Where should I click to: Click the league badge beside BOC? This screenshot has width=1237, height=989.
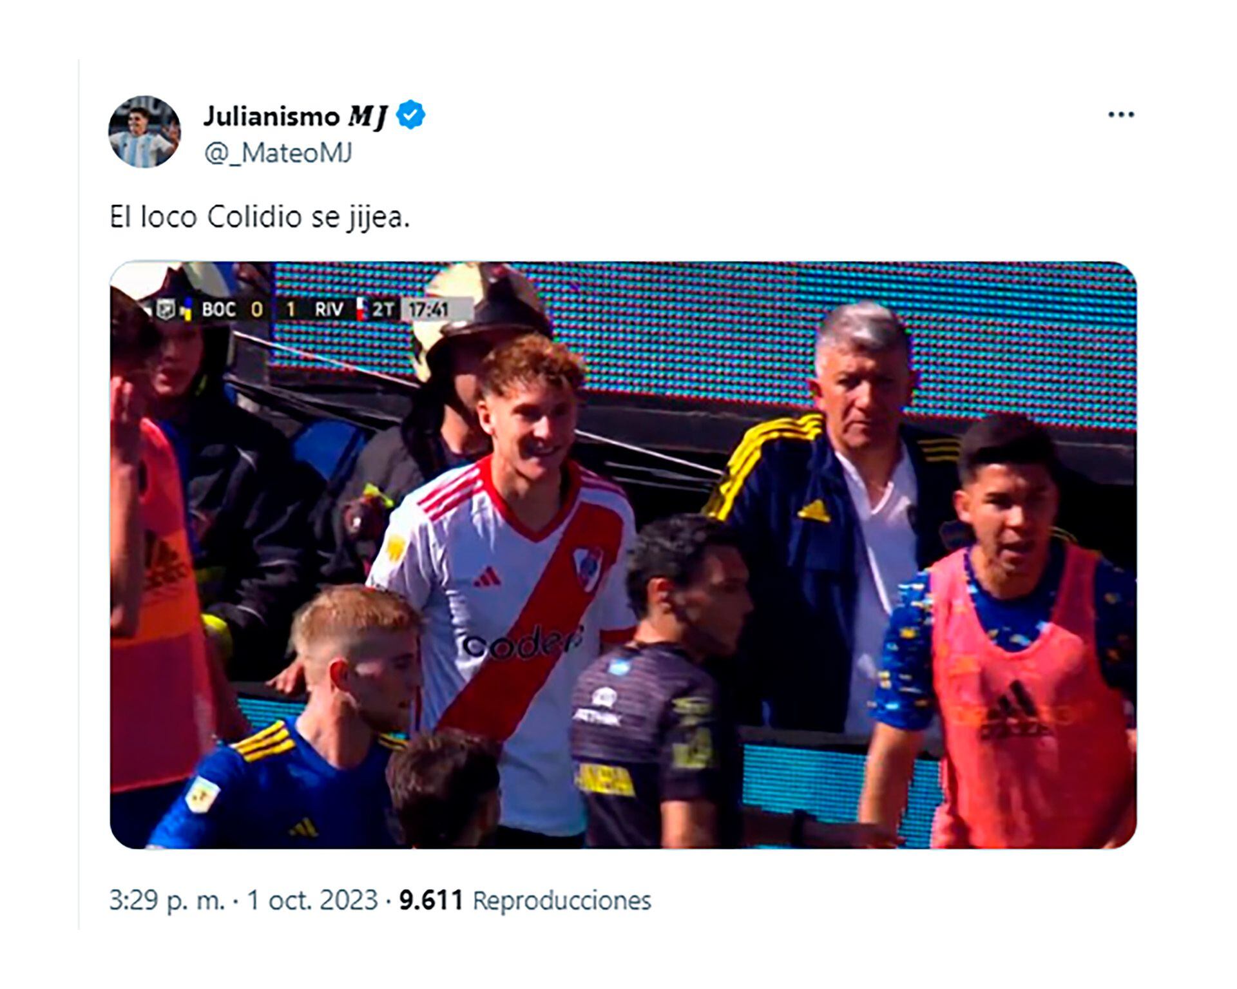tap(166, 310)
